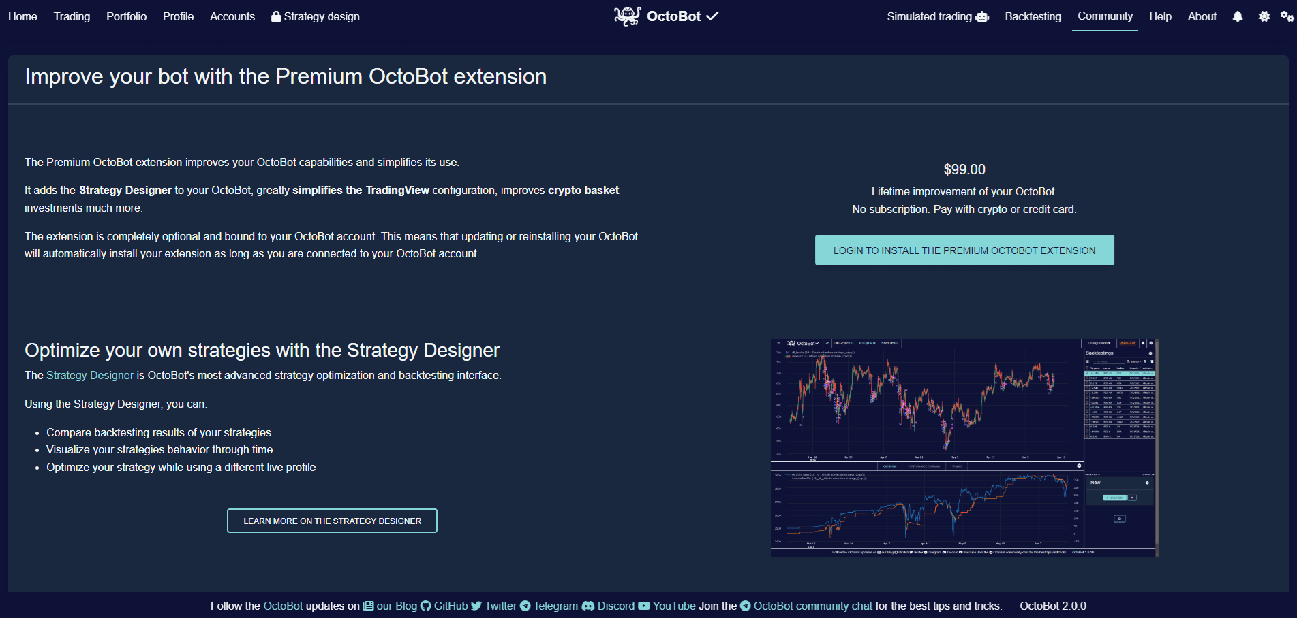
Task: Go to the Home menu
Action: click(22, 16)
